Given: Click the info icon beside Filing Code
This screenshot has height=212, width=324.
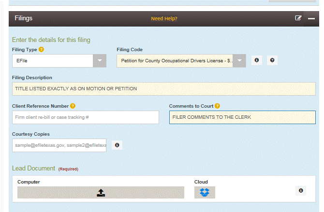Looking at the screenshot, I should pos(257,60).
